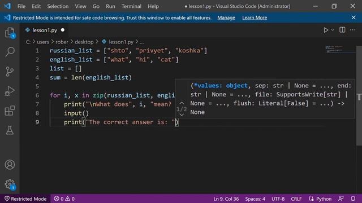
Task: Run the Python file with play button
Action: [326, 30]
